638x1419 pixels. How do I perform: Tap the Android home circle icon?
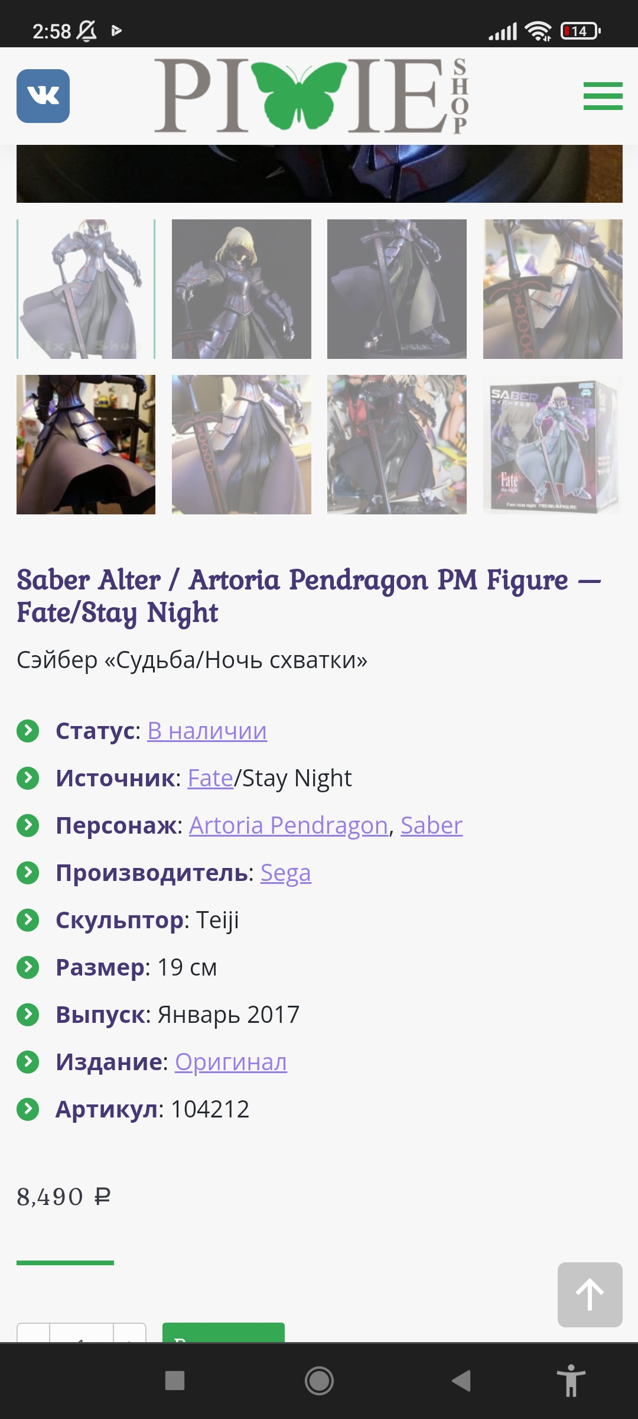click(x=319, y=1381)
